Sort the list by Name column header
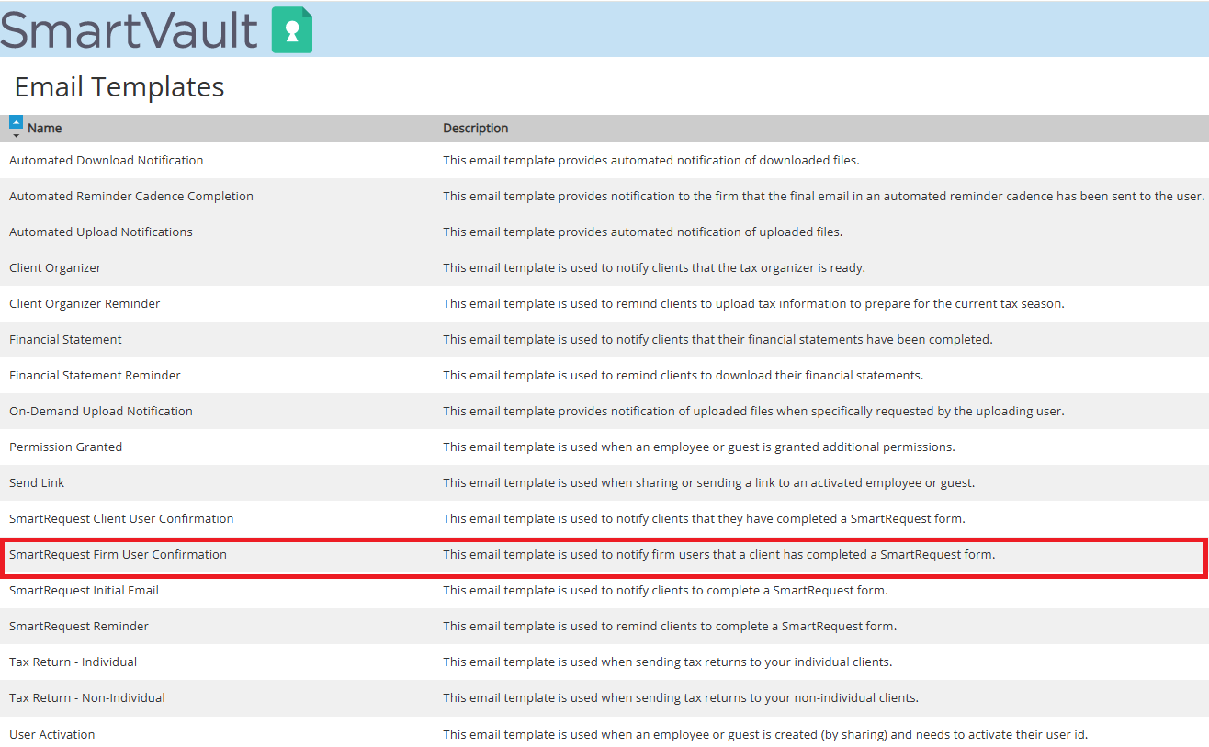 pyautogui.click(x=45, y=128)
